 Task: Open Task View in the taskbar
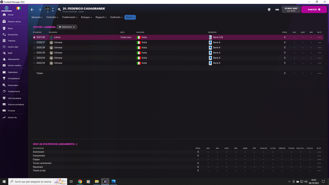[x=71, y=181]
